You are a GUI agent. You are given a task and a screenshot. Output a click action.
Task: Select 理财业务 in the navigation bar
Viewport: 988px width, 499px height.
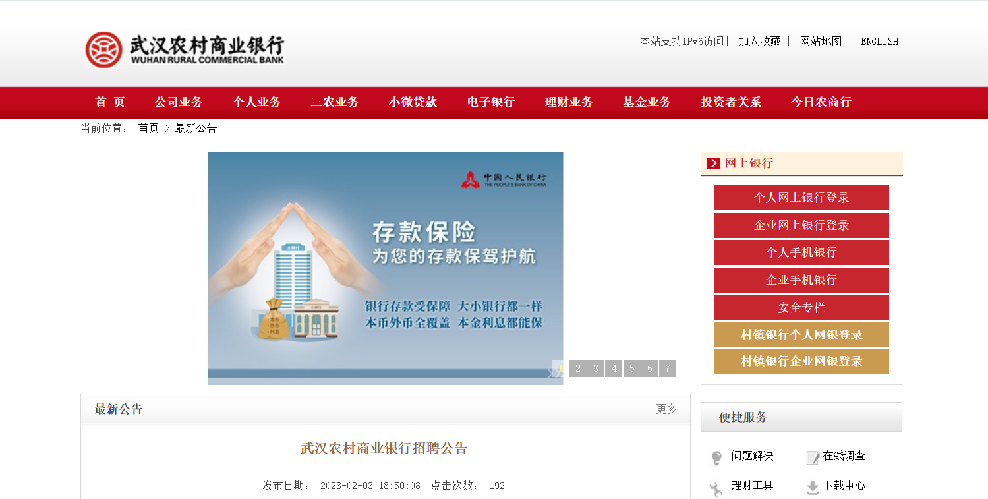click(x=569, y=102)
